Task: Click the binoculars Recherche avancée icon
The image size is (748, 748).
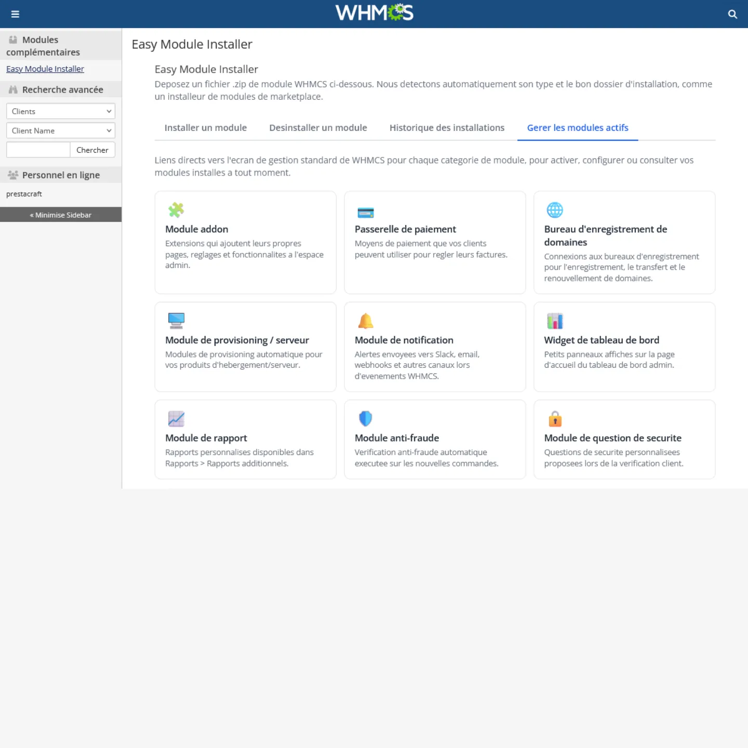Action: tap(13, 90)
